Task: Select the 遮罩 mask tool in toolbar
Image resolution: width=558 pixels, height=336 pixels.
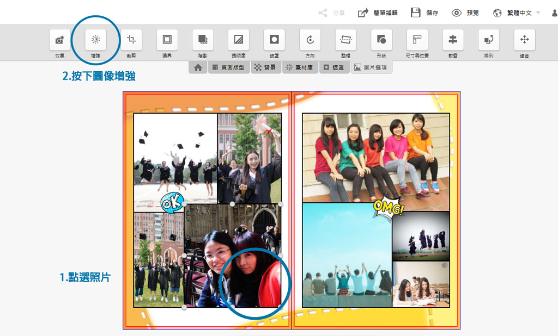Action: click(x=275, y=40)
